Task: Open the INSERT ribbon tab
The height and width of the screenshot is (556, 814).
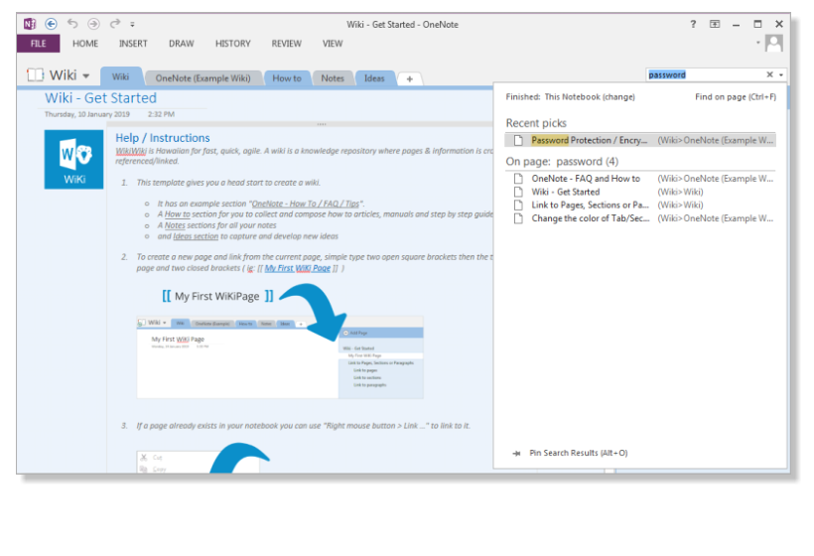Action: click(x=133, y=44)
